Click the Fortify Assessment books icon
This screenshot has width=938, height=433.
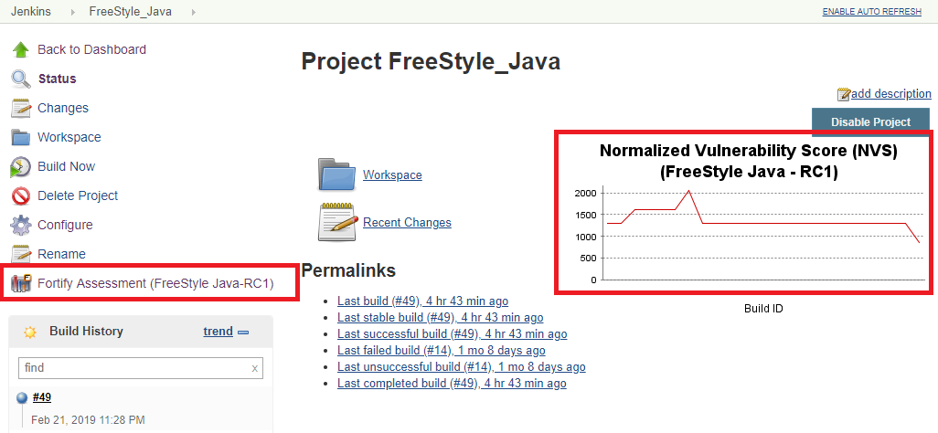(x=20, y=283)
